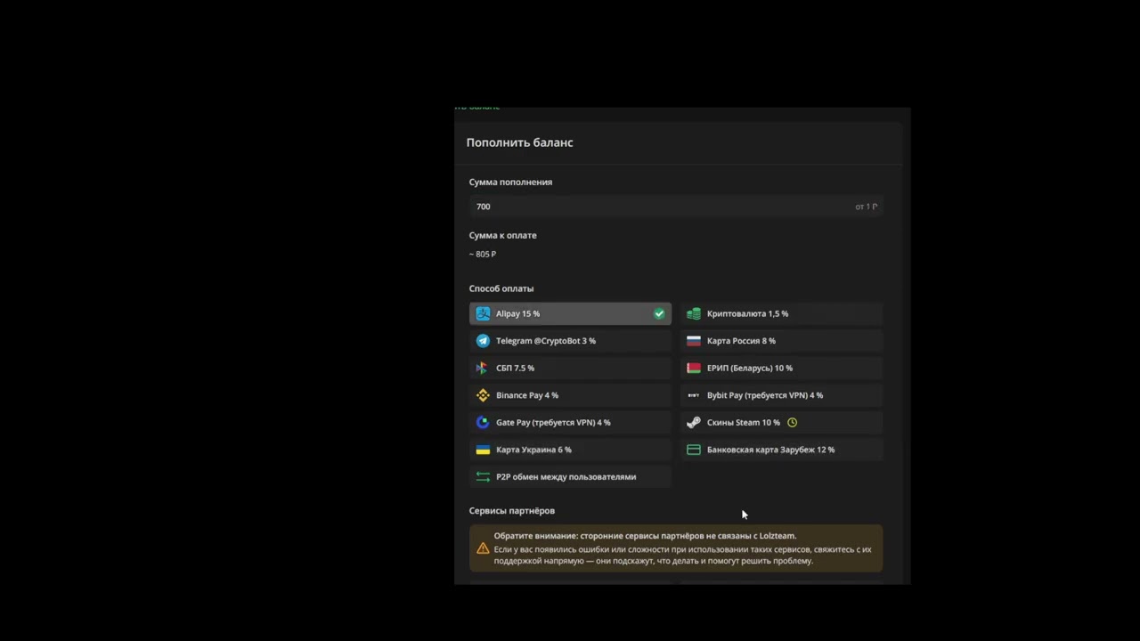Click the warning triangle icon

(483, 548)
